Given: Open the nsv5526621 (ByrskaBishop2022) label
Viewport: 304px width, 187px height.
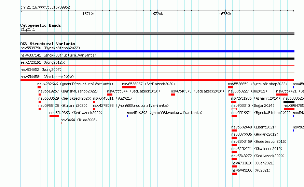Looking at the screenshot, I should tap(261, 113).
